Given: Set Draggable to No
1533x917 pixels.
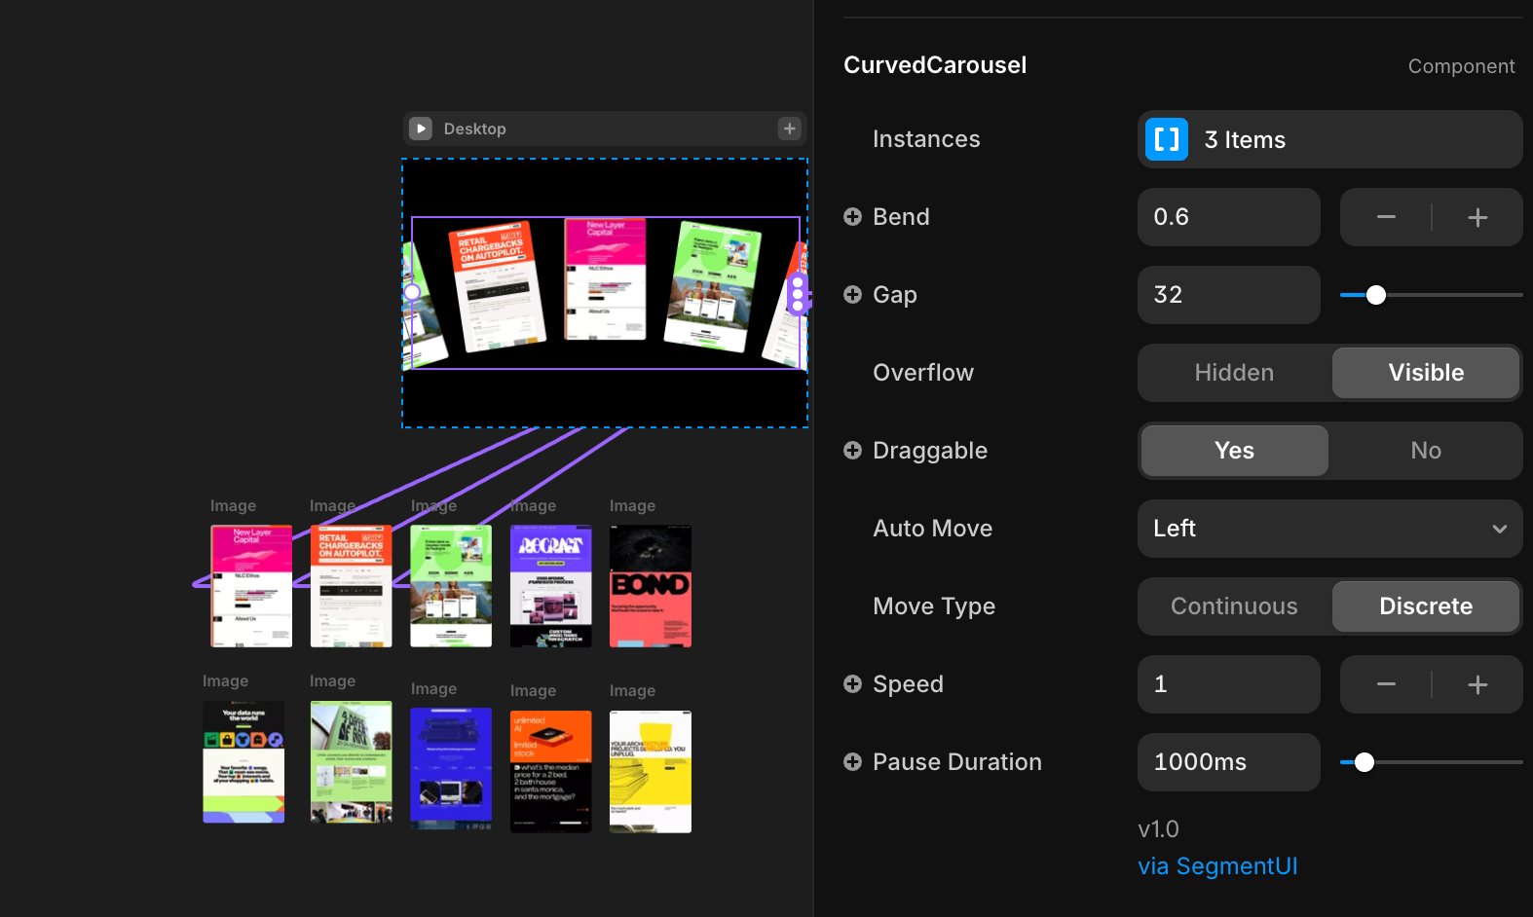Looking at the screenshot, I should pos(1425,451).
